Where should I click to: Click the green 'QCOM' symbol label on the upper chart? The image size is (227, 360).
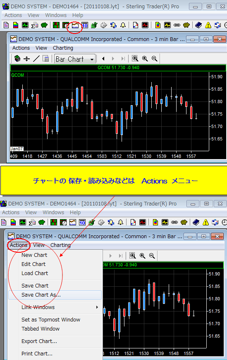[x=17, y=75]
